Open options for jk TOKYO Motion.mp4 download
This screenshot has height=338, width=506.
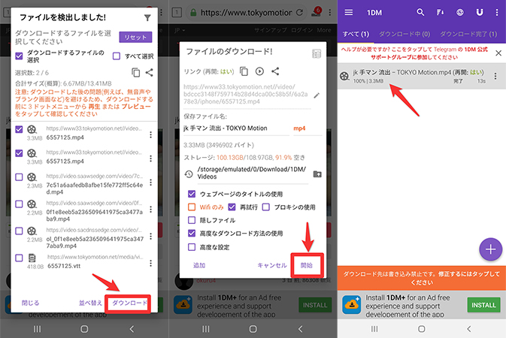click(495, 76)
